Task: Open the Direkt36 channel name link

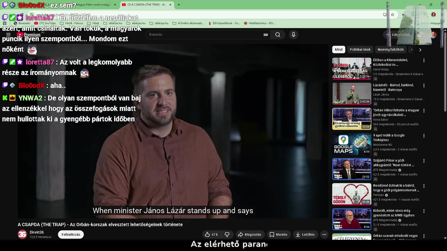Action: coord(37,233)
